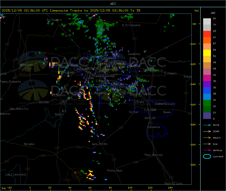Pick the mauve 42-45 dBZ swatch
The width and height of the screenshot is (226, 191).
pos(207,72)
